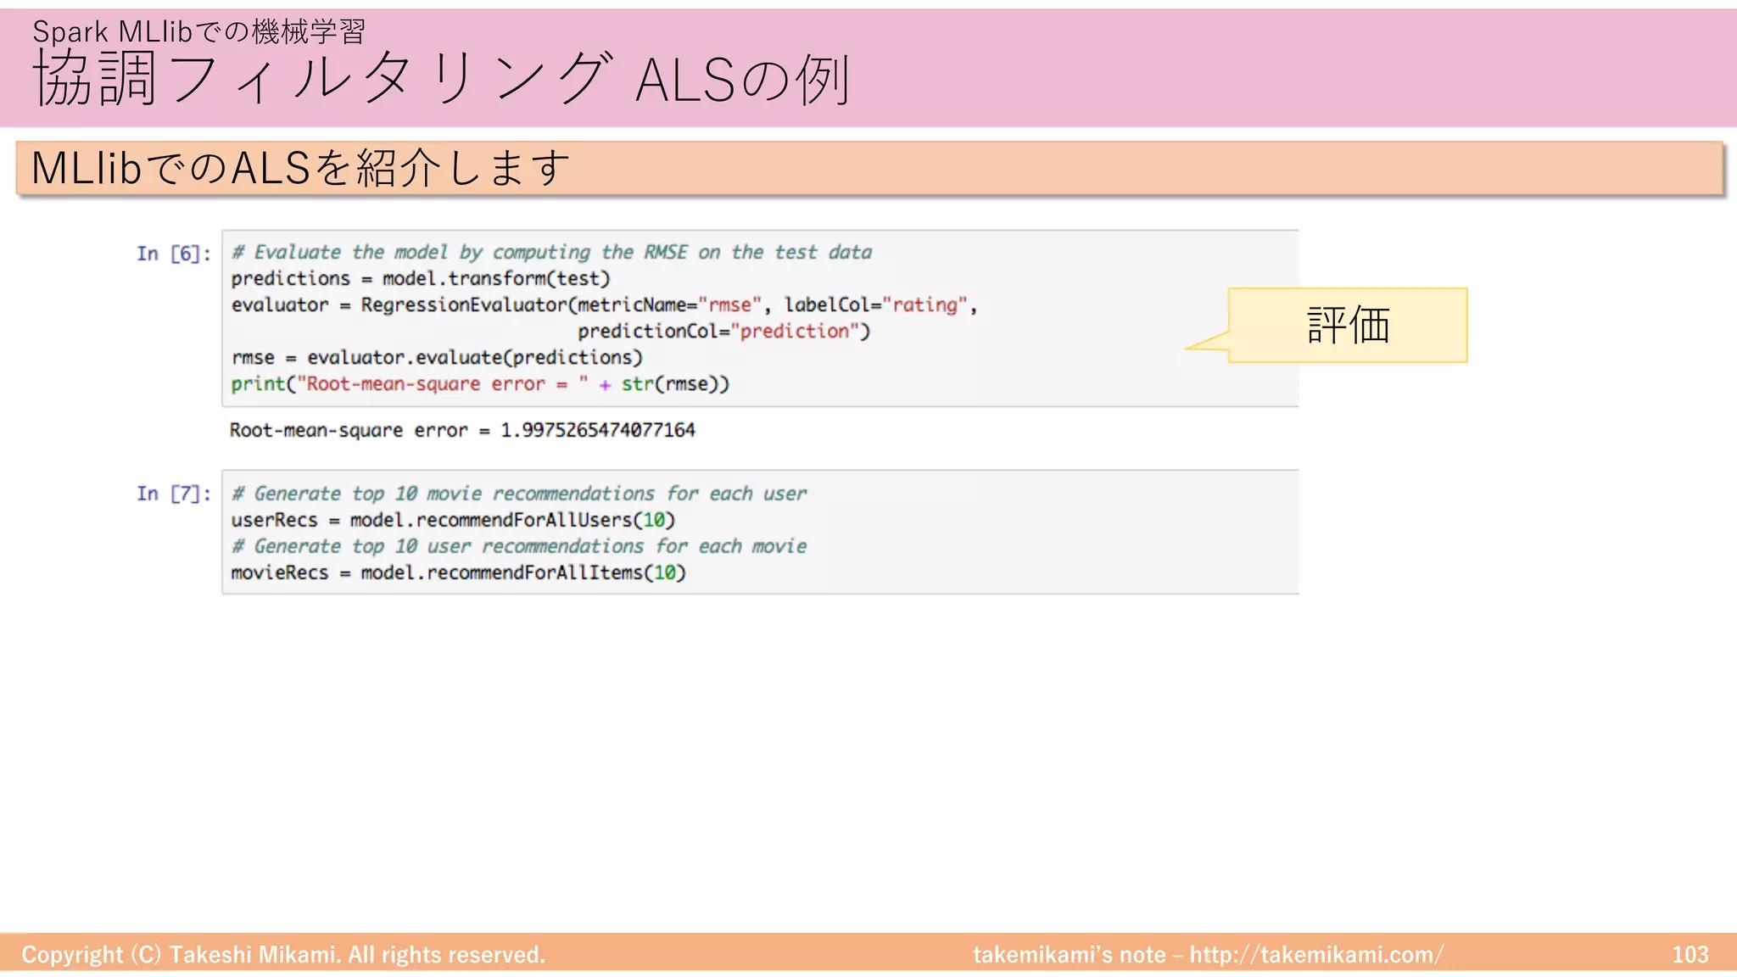
Task: Click the evaluator = RegressionEvaluator line
Action: (604, 304)
